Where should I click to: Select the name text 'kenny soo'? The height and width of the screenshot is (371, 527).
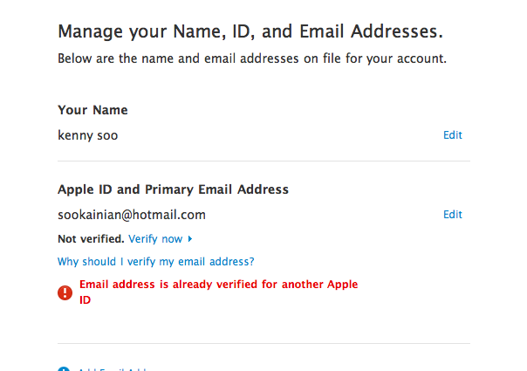(x=87, y=135)
